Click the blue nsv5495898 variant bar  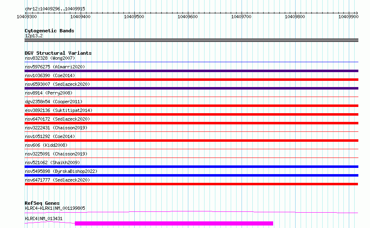[x=191, y=175]
